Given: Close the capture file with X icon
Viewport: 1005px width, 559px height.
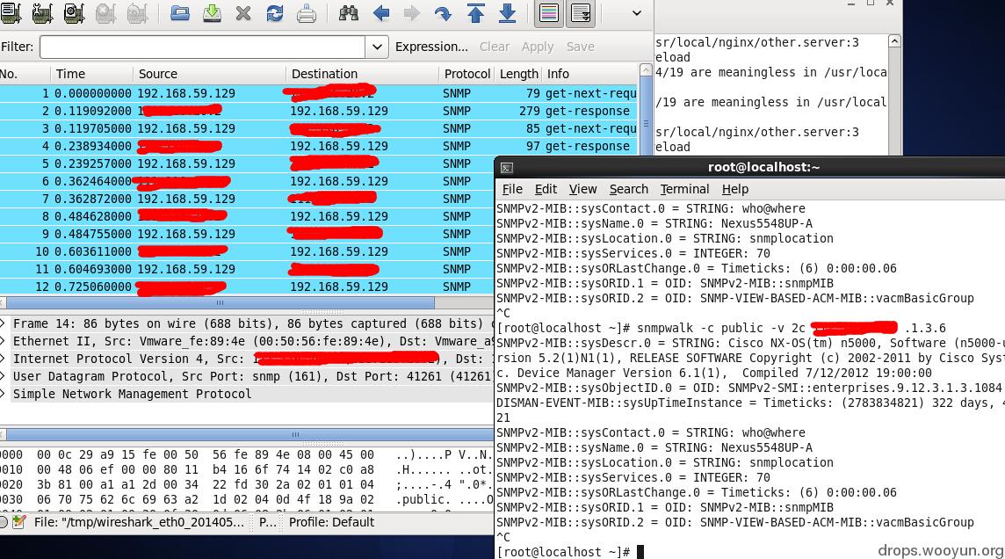Looking at the screenshot, I should pos(243,13).
